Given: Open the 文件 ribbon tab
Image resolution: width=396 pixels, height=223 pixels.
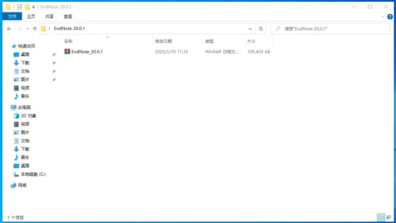Looking at the screenshot, I should click(12, 16).
